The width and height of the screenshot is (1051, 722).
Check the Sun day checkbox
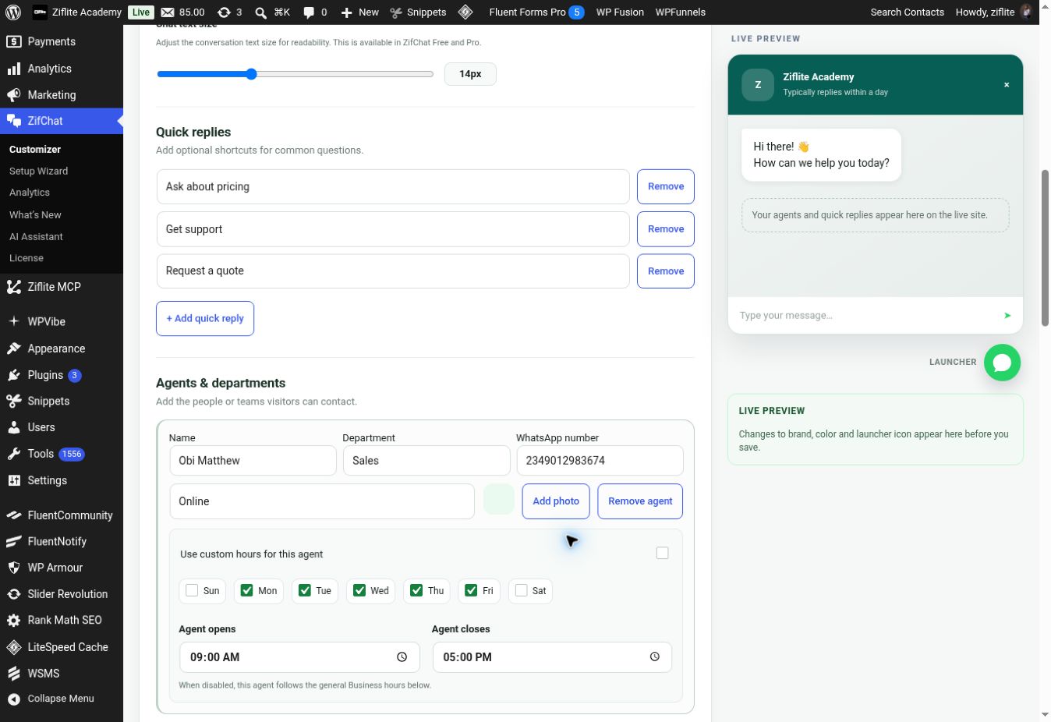[x=192, y=591]
